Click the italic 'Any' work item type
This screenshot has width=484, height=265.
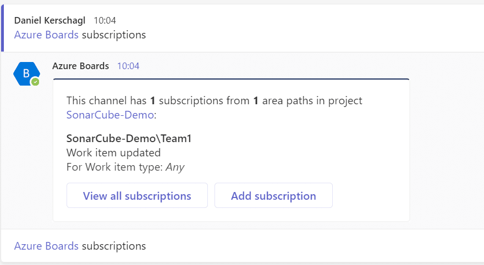click(175, 167)
